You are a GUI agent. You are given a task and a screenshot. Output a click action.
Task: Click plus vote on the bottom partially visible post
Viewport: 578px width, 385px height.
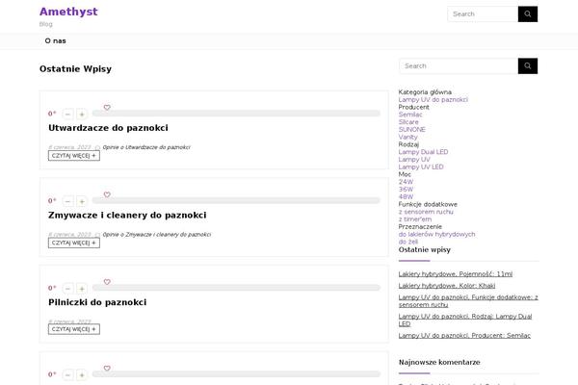tap(82, 375)
